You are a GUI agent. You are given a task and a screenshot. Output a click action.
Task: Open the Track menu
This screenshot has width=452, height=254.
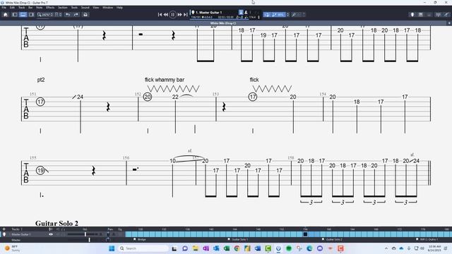[22, 8]
